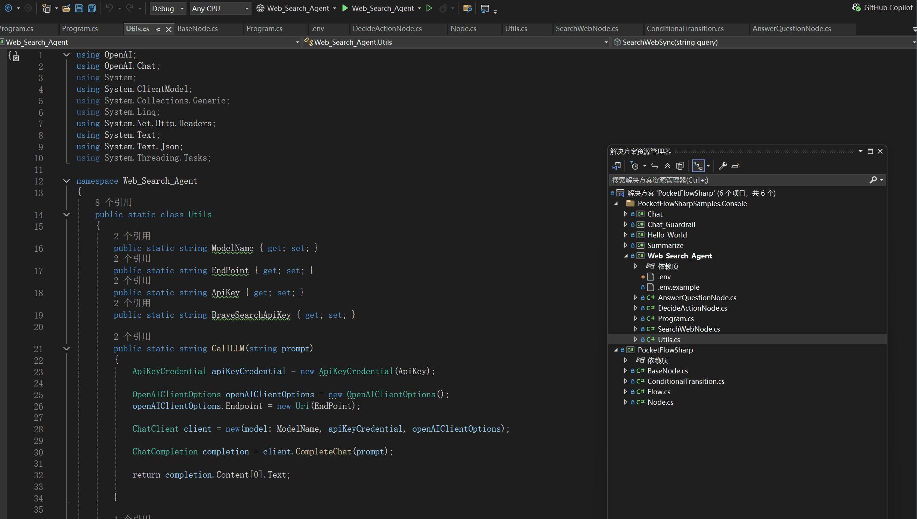This screenshot has height=519, width=917.
Task: Collapse the CallLLM method code fold
Action: coord(67,349)
